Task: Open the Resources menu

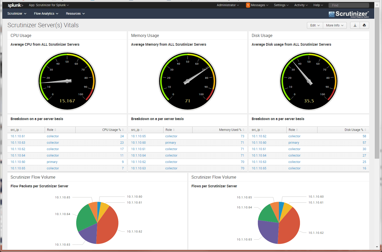Action: tap(75, 14)
